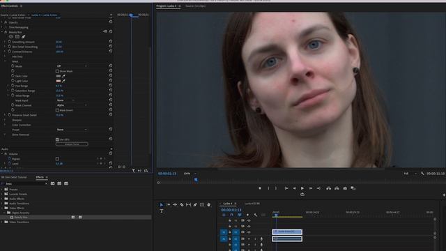446x251 pixels.
Task: Collapse the Video Effects folder
Action: [2, 208]
